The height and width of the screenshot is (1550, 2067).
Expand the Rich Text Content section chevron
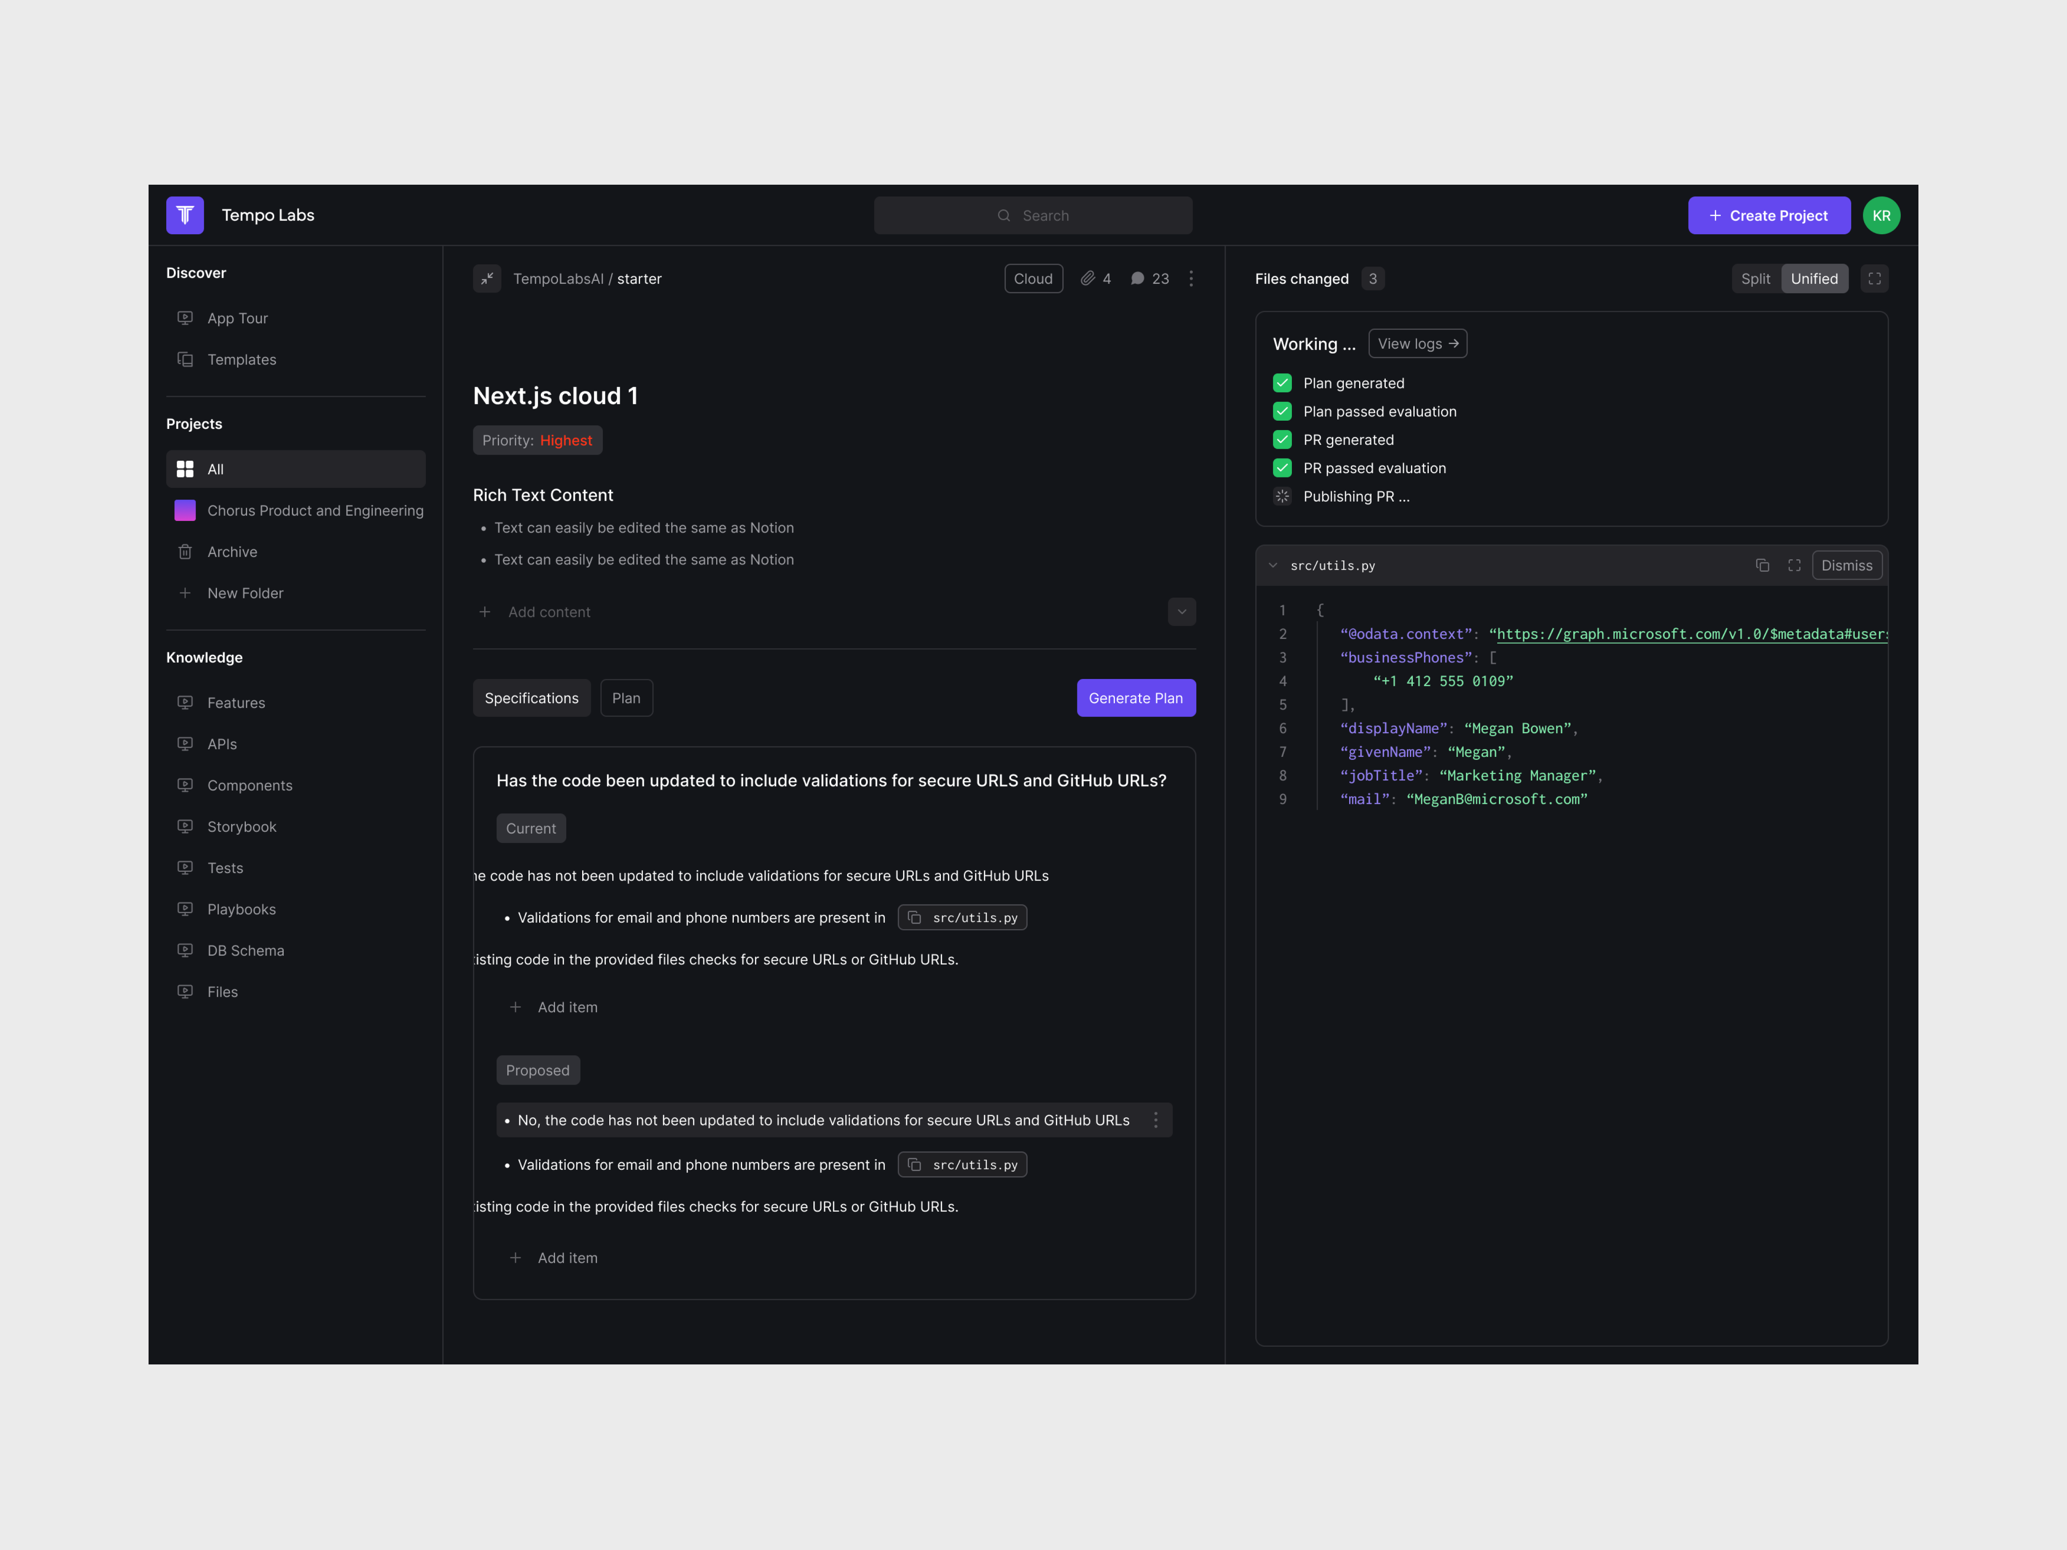click(x=1181, y=611)
